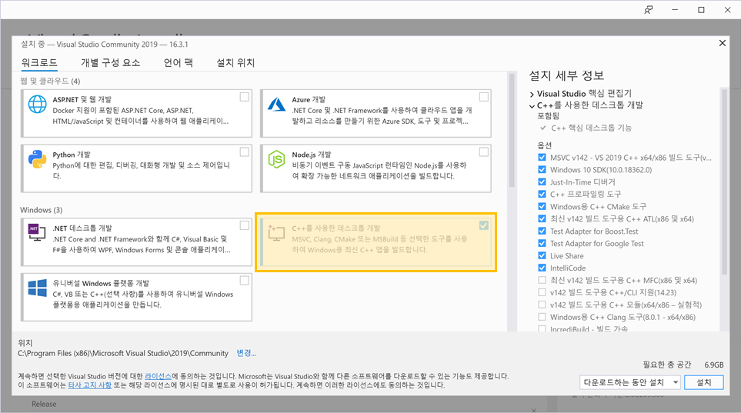Open the 타사 고지 사항 link
This screenshot has width=741, height=413.
(90, 385)
